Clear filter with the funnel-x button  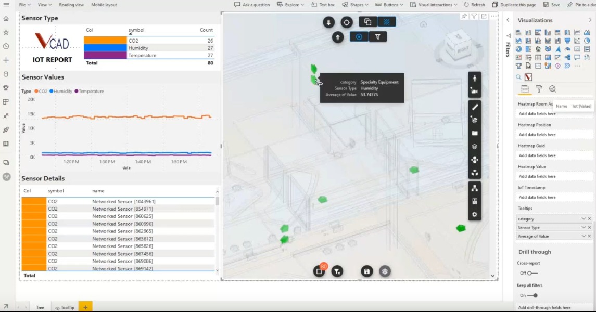(x=337, y=271)
